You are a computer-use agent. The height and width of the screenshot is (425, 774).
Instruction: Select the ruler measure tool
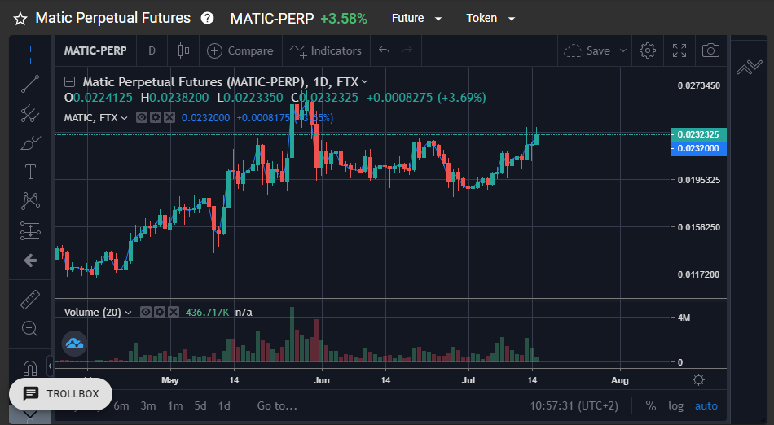[x=30, y=300]
